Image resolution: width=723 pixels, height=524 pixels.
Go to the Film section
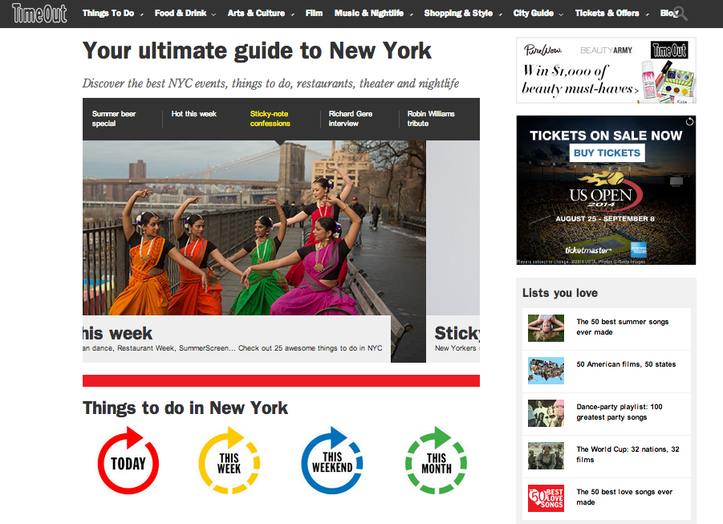tap(314, 14)
